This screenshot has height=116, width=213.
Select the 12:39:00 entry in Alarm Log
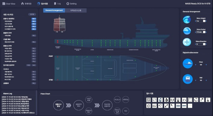point(18,113)
